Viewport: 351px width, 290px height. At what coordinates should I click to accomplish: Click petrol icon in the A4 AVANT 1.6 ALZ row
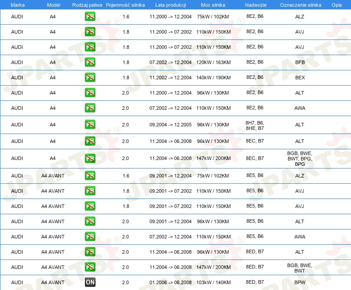point(90,175)
